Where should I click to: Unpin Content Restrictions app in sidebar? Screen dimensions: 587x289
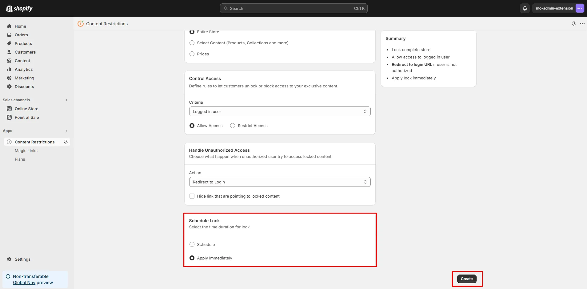coord(66,142)
